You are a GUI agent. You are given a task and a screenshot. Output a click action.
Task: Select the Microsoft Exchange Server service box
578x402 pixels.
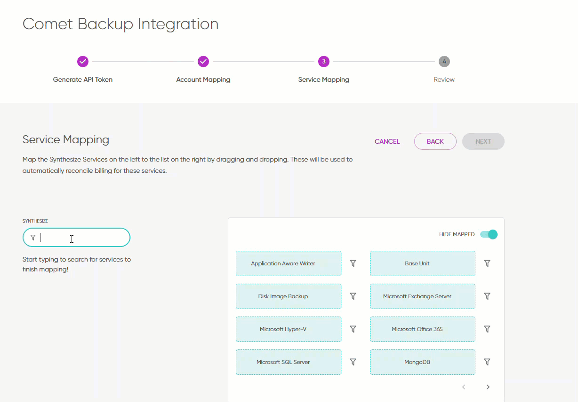click(423, 296)
